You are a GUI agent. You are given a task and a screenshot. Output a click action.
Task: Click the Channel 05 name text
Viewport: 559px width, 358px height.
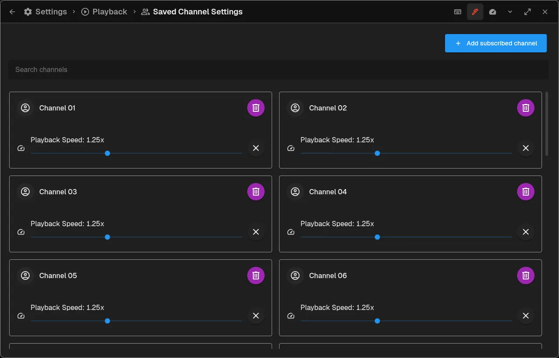pos(58,275)
